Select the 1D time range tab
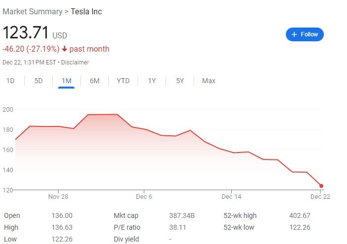 [x=10, y=81]
